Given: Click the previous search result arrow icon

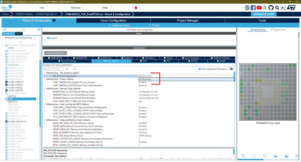Looking at the screenshot, I should pos(67,69).
